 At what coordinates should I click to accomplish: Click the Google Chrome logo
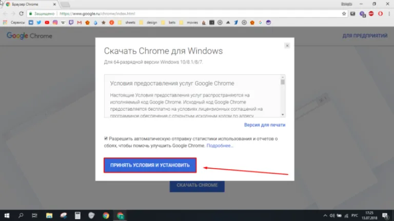coord(29,36)
